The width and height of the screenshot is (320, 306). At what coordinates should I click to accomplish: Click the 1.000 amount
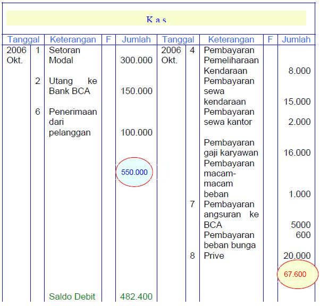coord(299,194)
